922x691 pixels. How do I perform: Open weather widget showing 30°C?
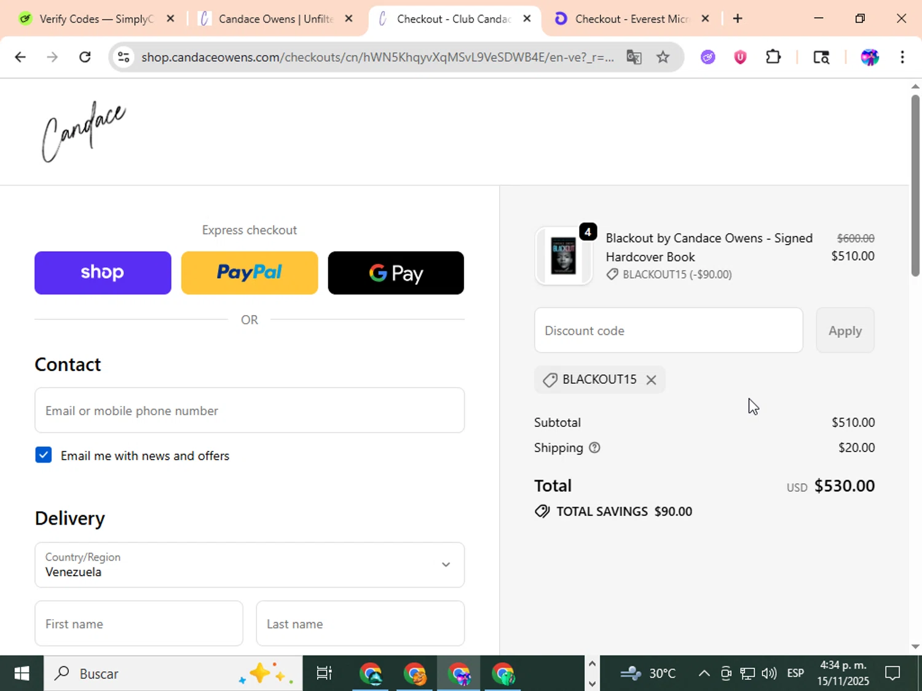pos(648,674)
